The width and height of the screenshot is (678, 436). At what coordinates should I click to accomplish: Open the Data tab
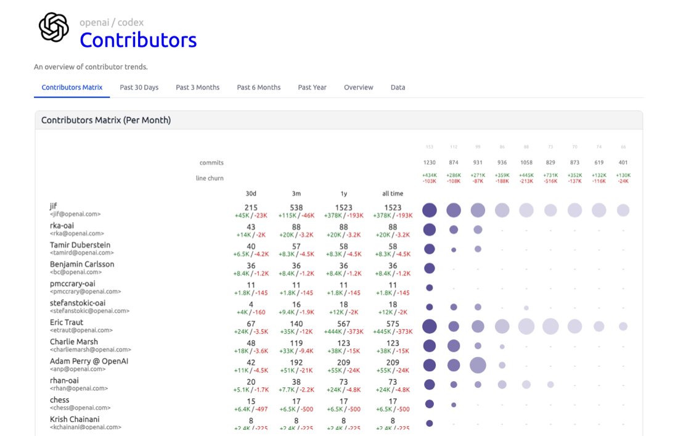(398, 88)
